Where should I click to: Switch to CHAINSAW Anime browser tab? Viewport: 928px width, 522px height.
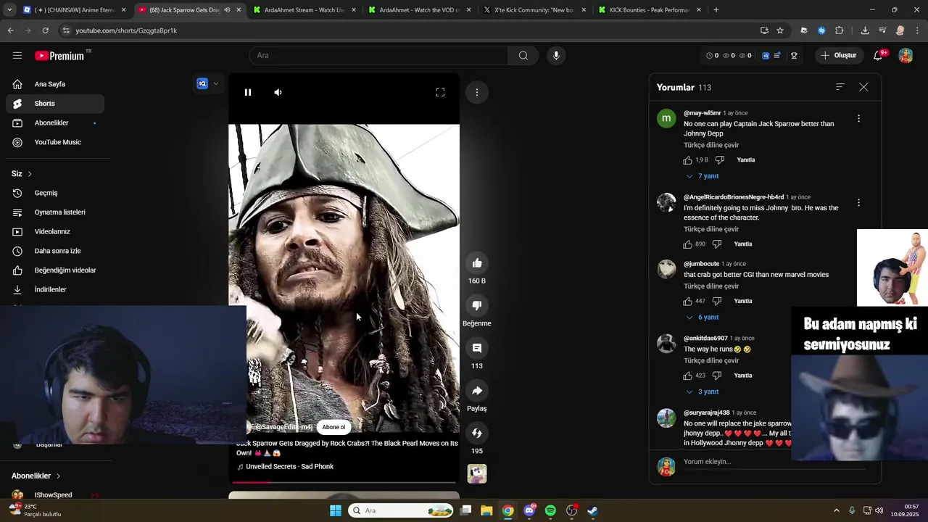point(75,10)
